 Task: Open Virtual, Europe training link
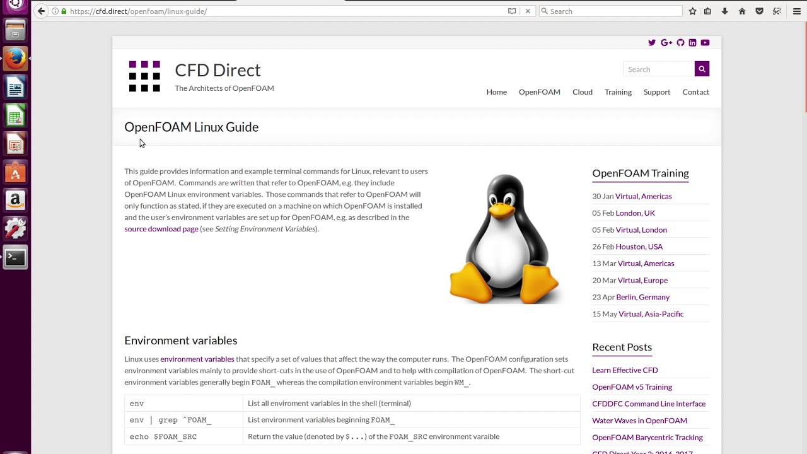tap(642, 281)
